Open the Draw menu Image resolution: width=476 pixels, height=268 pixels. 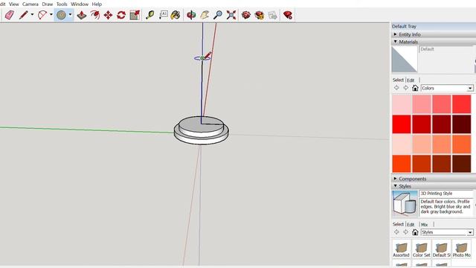point(47,4)
